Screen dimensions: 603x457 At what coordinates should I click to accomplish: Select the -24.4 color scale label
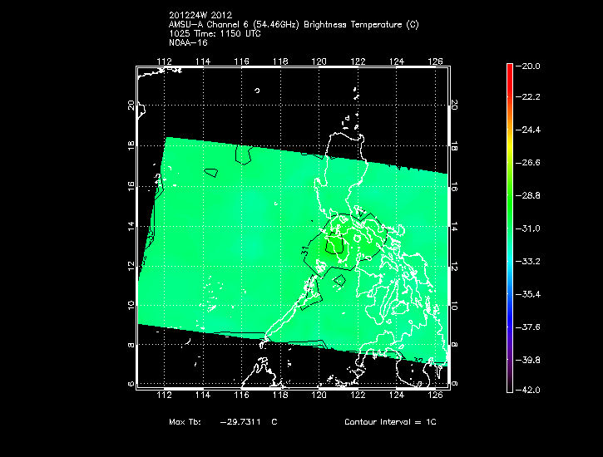[527, 130]
